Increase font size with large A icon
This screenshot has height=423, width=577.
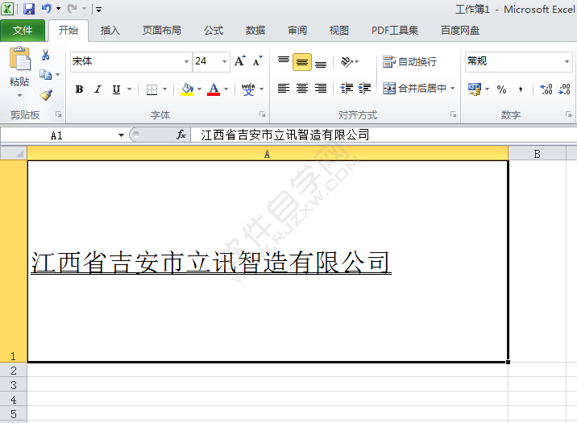pos(240,61)
